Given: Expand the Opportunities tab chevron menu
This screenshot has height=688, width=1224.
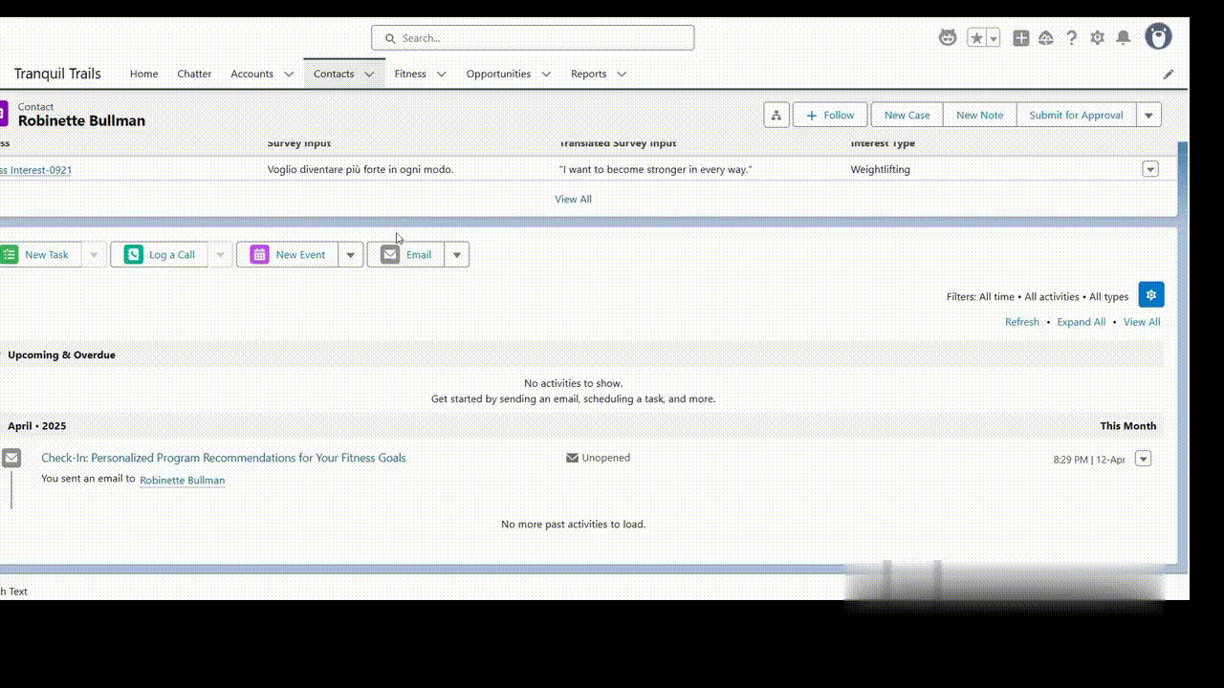Looking at the screenshot, I should [546, 74].
